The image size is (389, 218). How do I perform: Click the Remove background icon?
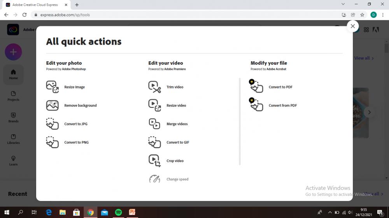tap(53, 106)
